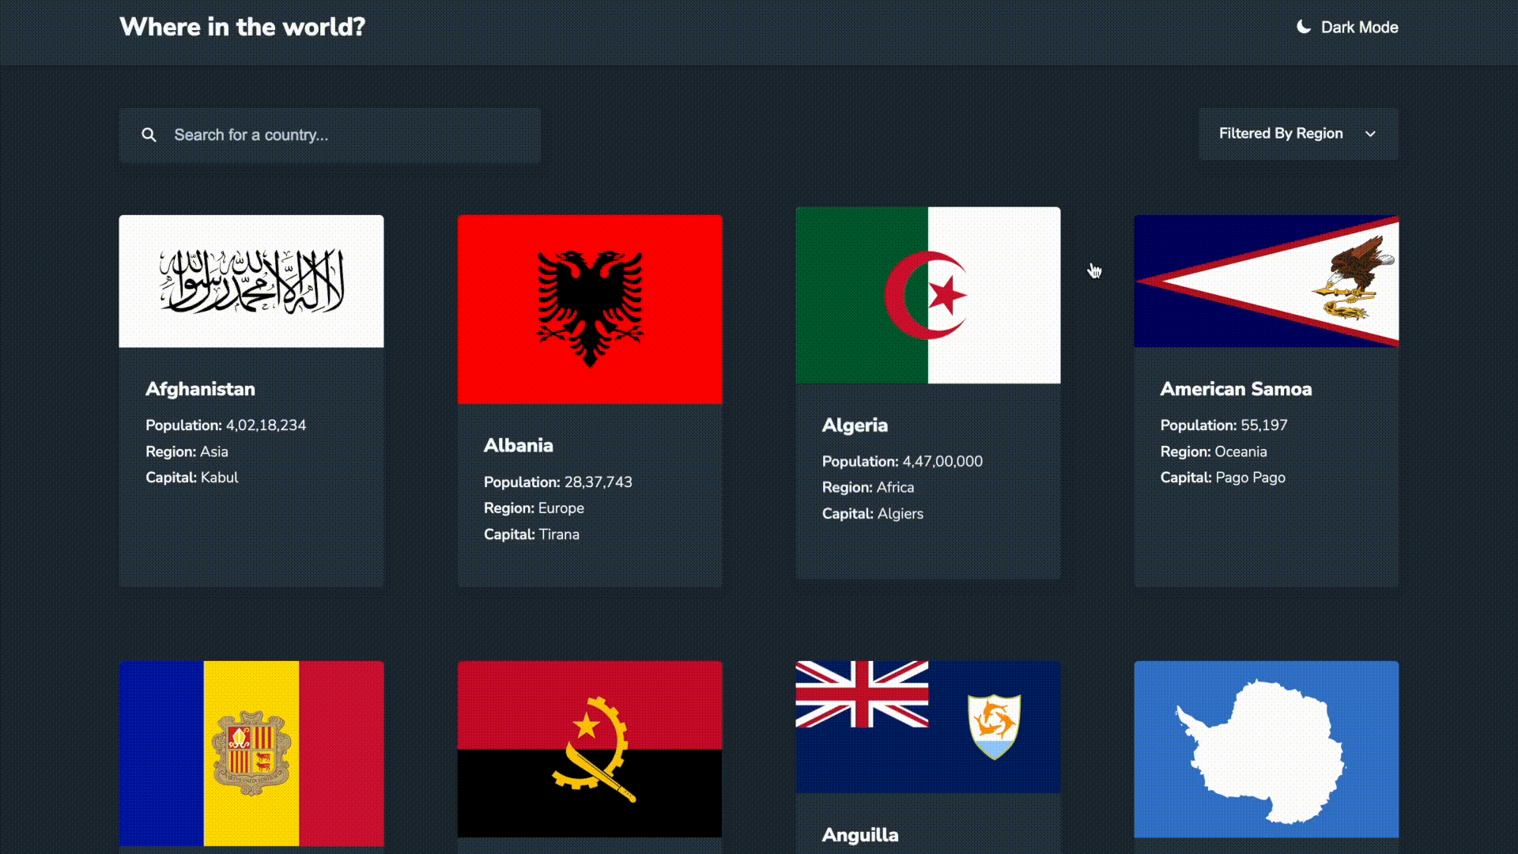Viewport: 1518px width, 854px height.
Task: Click the magnifying glass search icon
Action: (x=149, y=135)
